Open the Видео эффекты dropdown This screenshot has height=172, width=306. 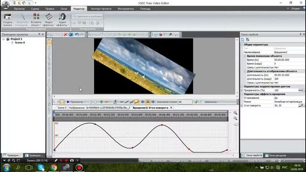pos(49,20)
